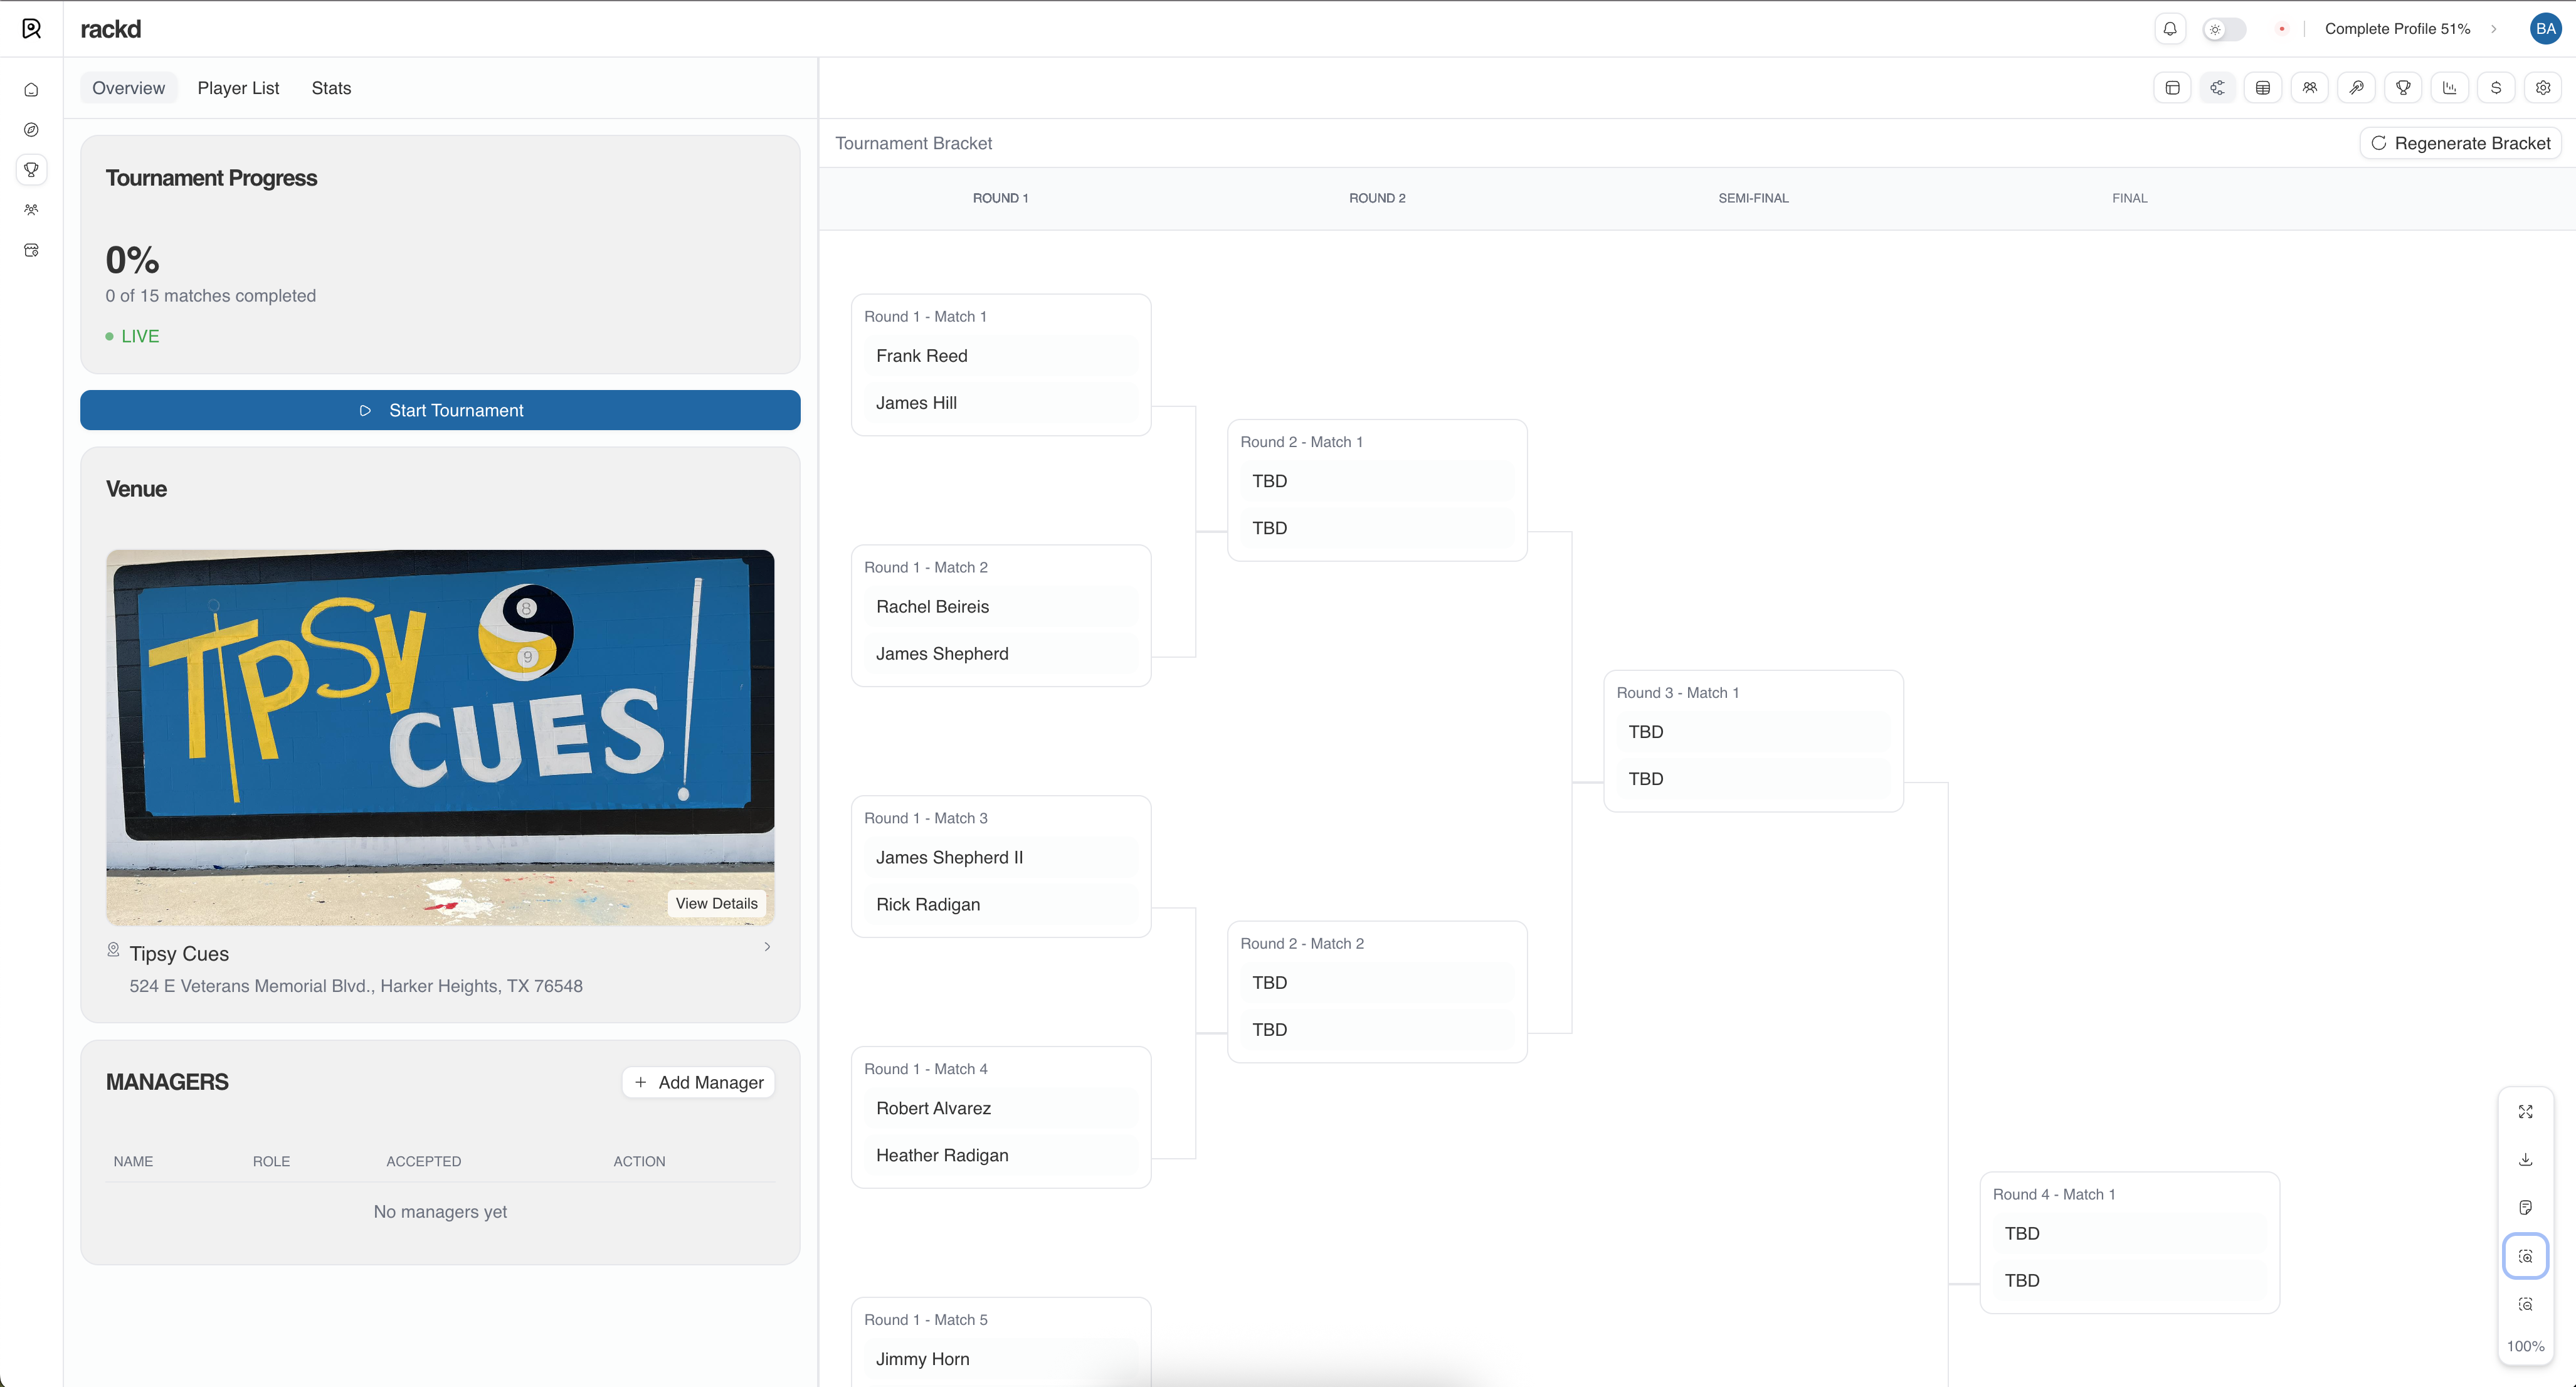Open the Tipsy Cues venue chevron
This screenshot has height=1387, width=2576.
pyautogui.click(x=767, y=946)
